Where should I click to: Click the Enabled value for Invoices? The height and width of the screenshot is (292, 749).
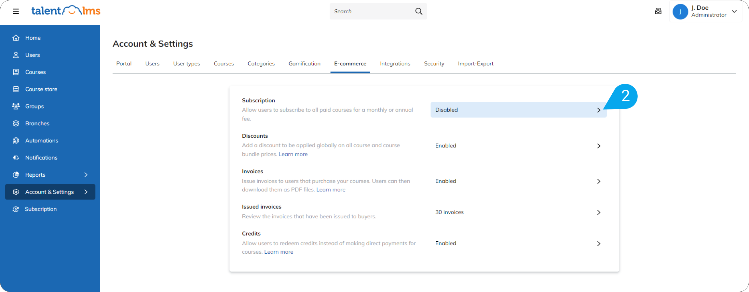click(x=446, y=181)
